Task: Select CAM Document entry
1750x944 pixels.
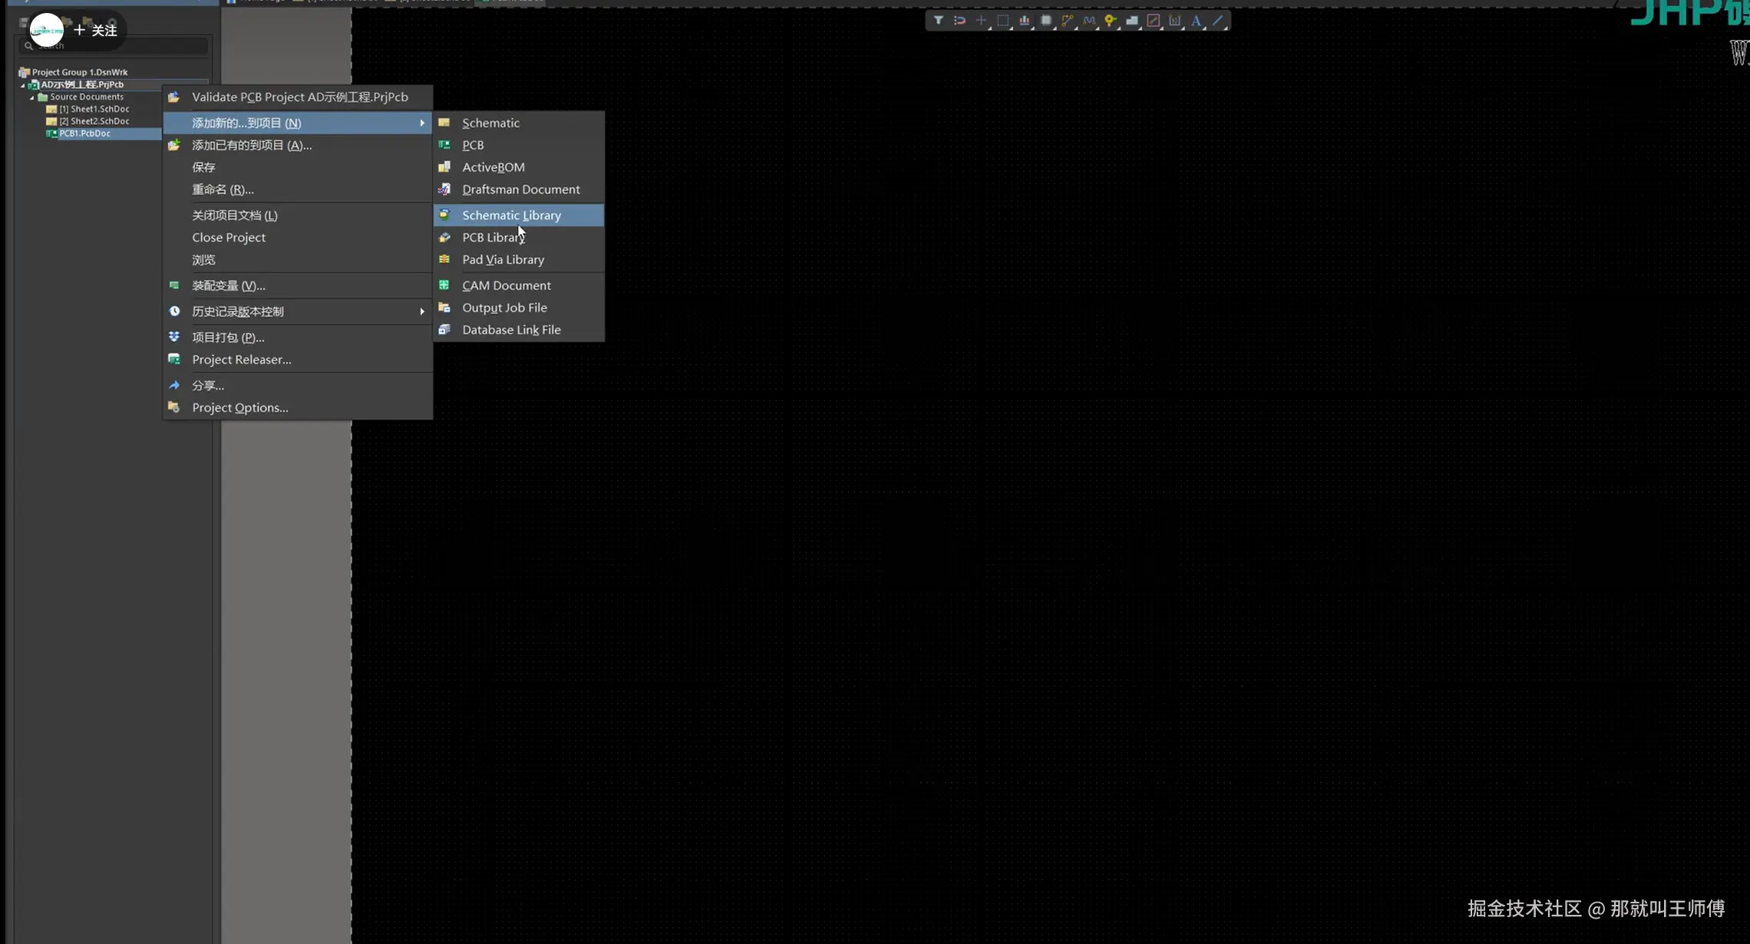Action: coord(519,286)
